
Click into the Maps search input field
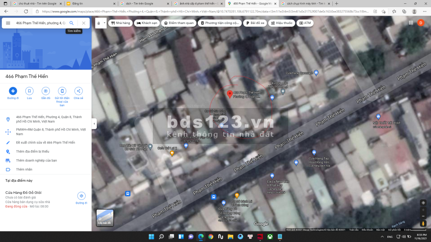(40, 23)
